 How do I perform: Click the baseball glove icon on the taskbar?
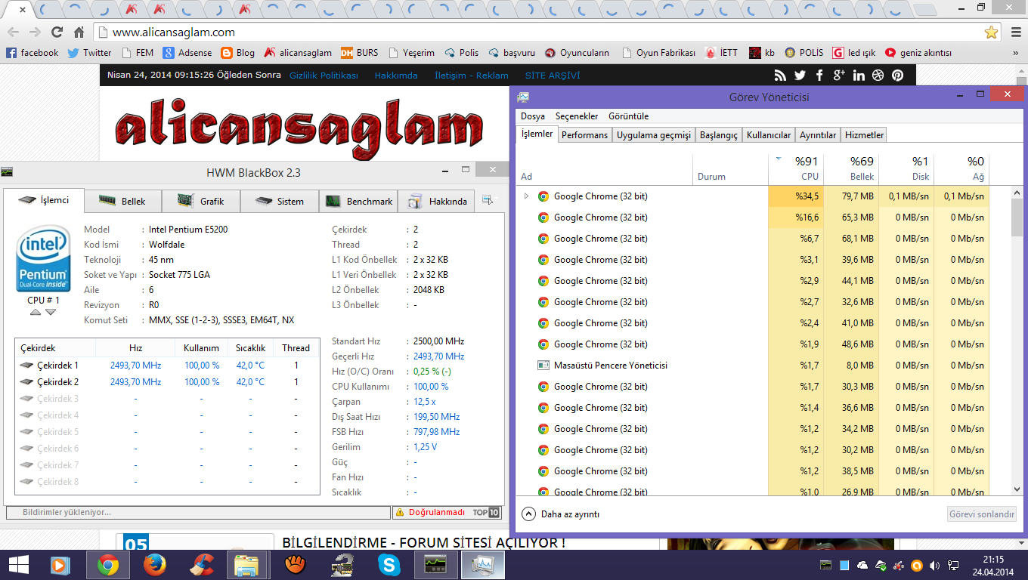(295, 565)
